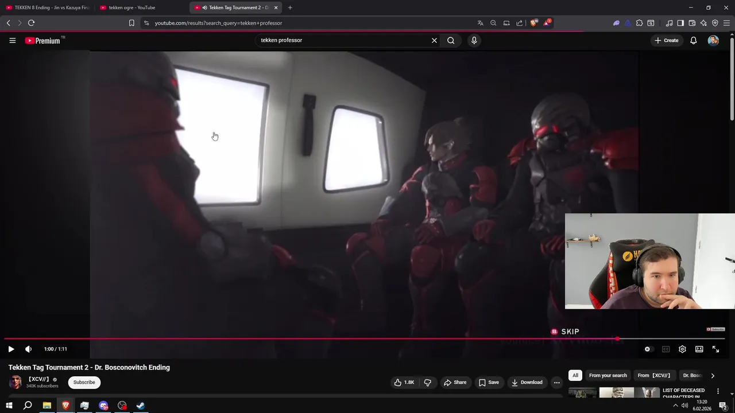735x413 pixels.
Task: Open Leo AI sparkle icon
Action: [x=703, y=23]
